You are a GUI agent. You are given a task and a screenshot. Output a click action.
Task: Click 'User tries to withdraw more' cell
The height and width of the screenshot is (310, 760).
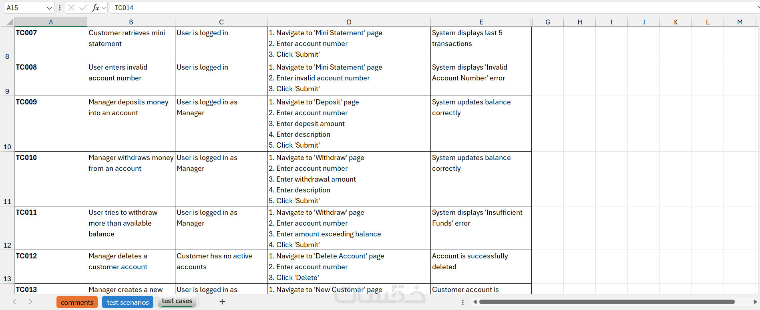pos(131,228)
